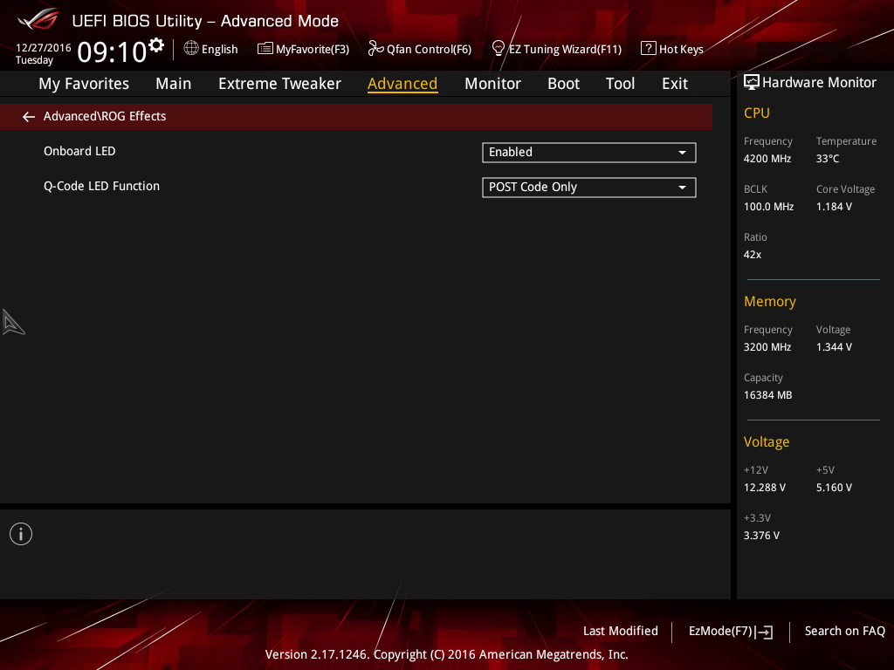Click the Core Voltage value 1.184 V
The image size is (894, 670).
(834, 206)
